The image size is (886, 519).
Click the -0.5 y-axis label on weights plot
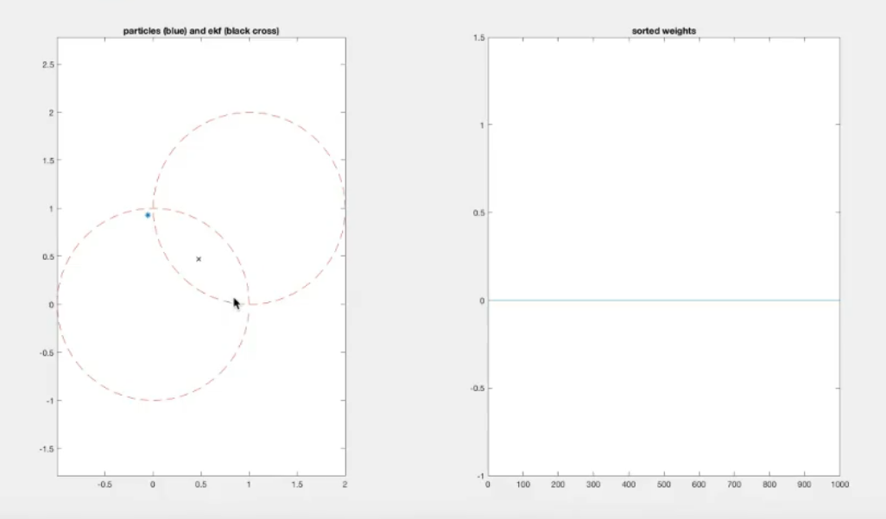478,388
